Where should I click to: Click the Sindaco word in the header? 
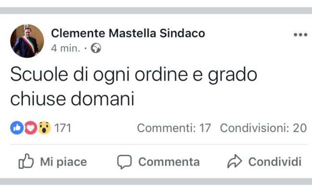click(x=182, y=33)
